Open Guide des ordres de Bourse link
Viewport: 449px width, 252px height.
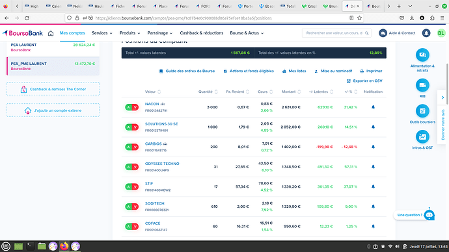point(187,71)
